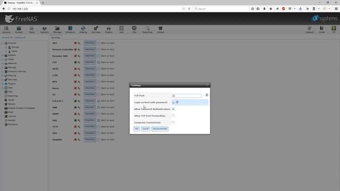Click the browser reload button

tap(189, 9)
